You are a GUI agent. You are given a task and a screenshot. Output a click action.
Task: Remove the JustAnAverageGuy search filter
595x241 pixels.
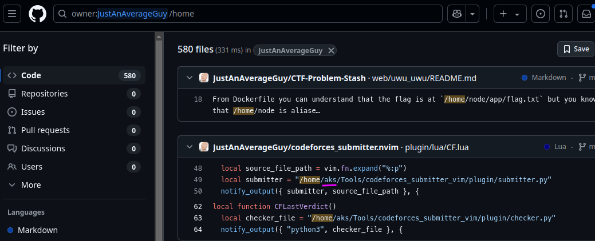coord(331,51)
